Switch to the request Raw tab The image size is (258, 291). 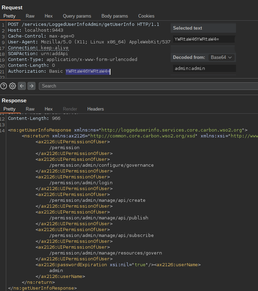(30, 16)
